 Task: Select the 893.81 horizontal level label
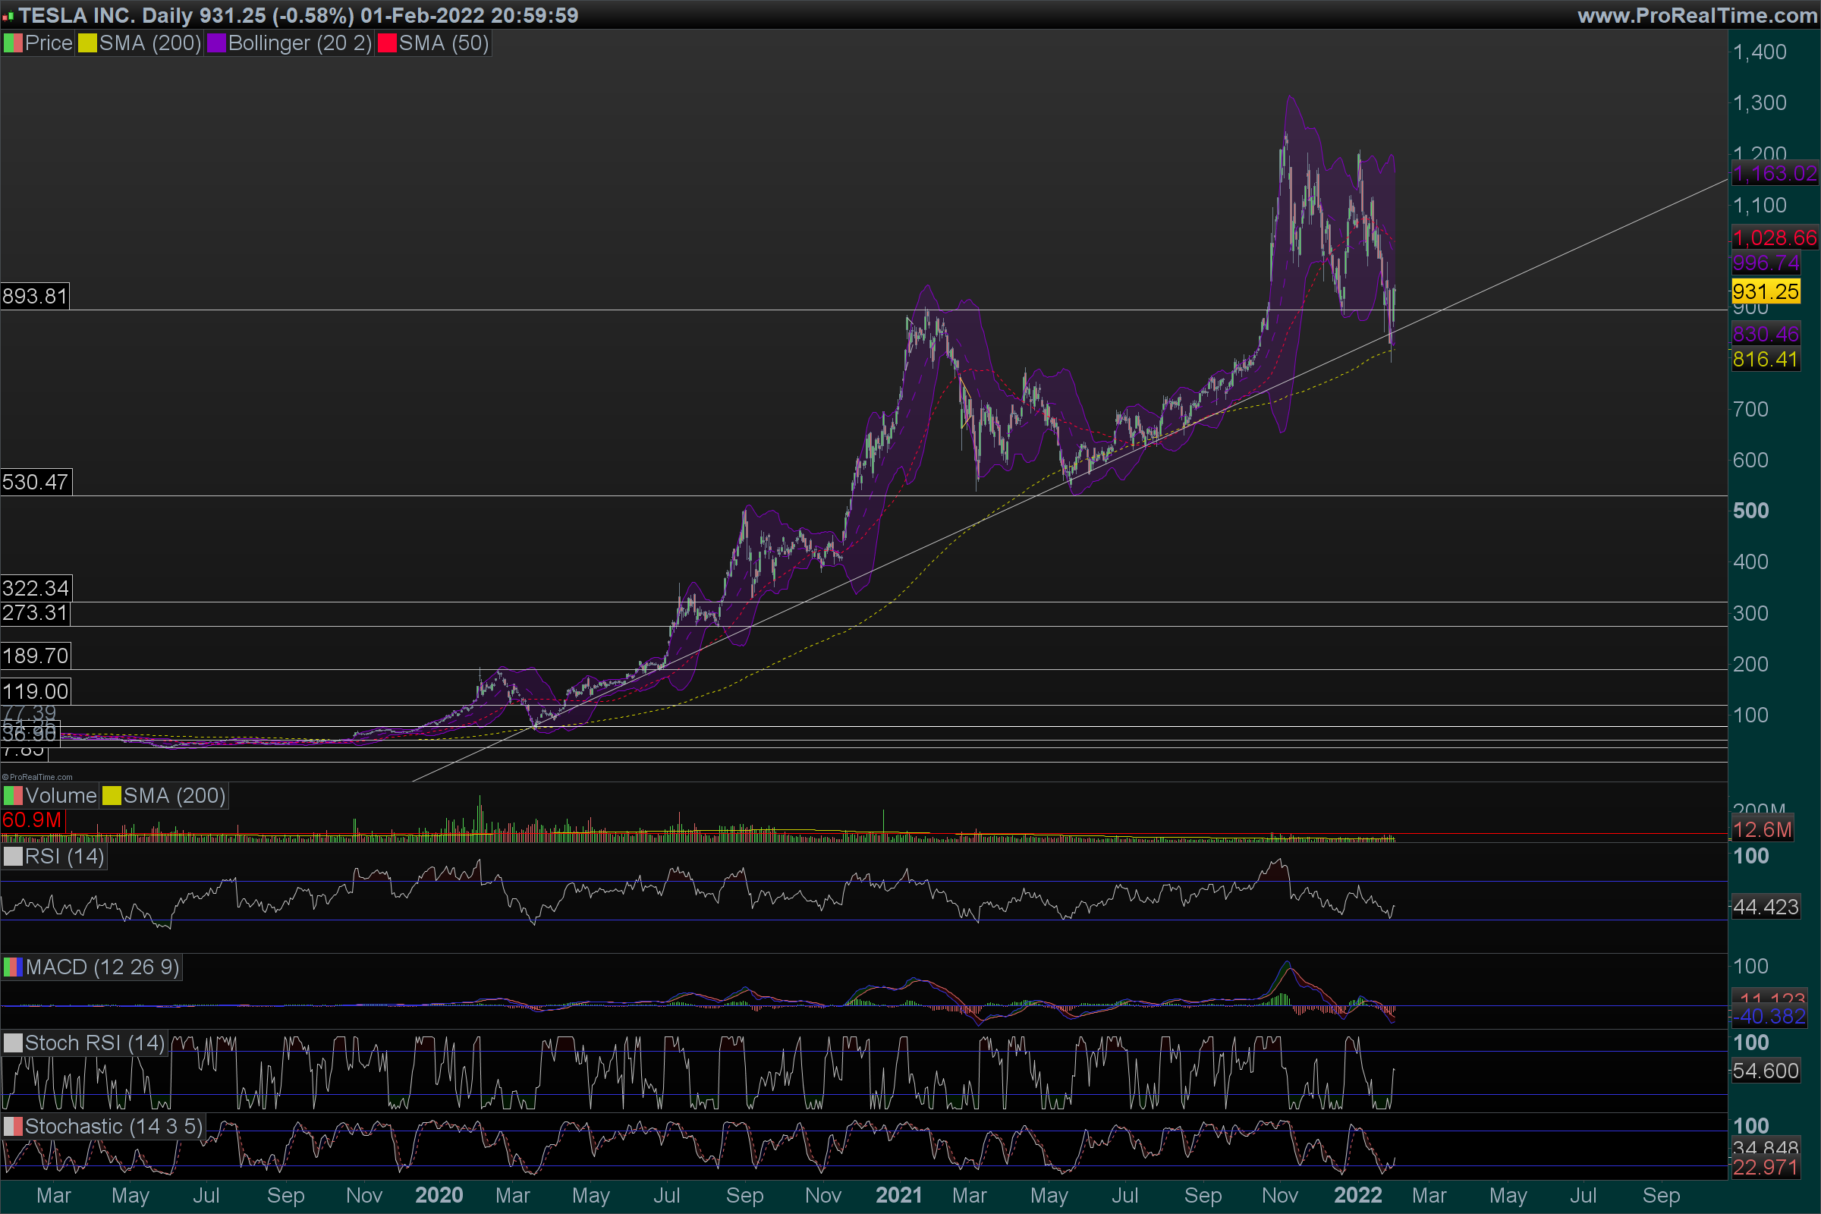click(x=35, y=297)
